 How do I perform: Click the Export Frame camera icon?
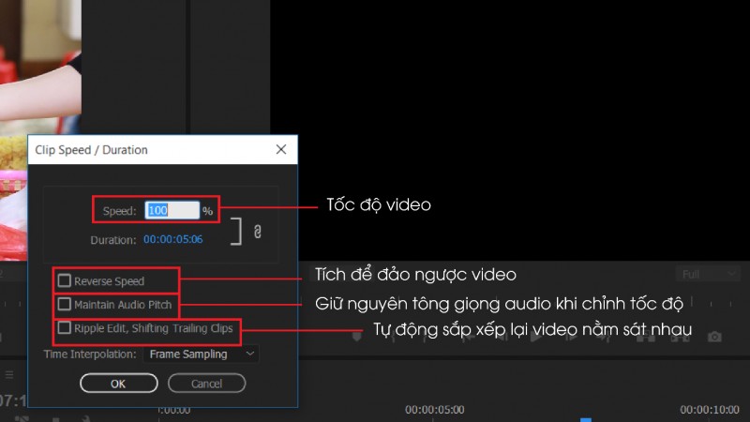tap(714, 337)
